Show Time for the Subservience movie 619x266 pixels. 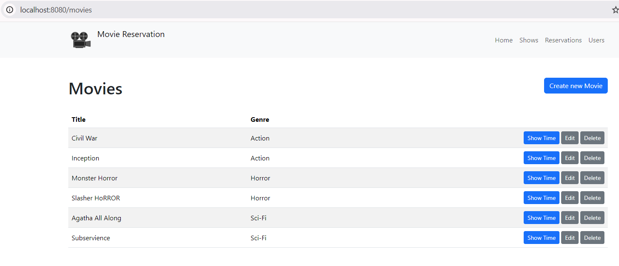point(541,238)
